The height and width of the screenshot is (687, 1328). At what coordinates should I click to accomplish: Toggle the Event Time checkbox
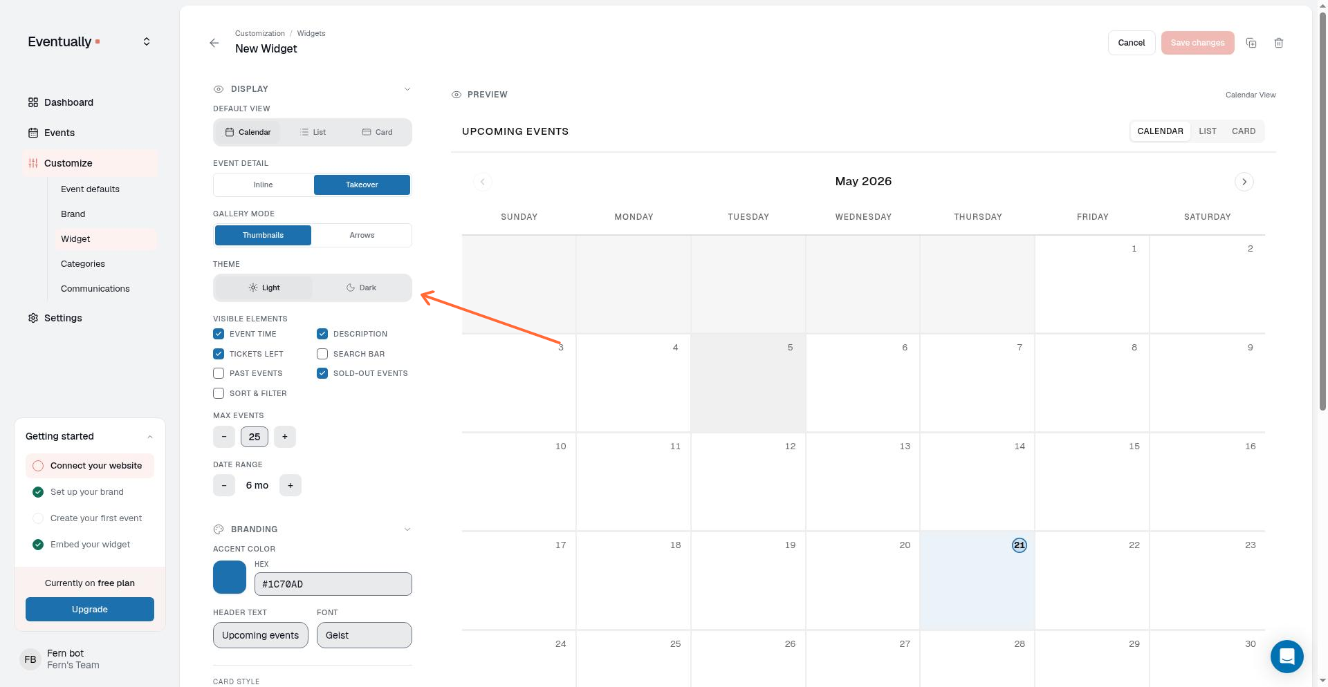(219, 334)
